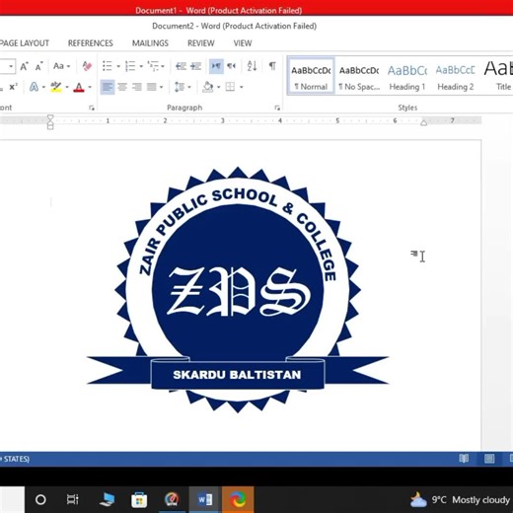Click the Document1 Word title bar behind

219,11
